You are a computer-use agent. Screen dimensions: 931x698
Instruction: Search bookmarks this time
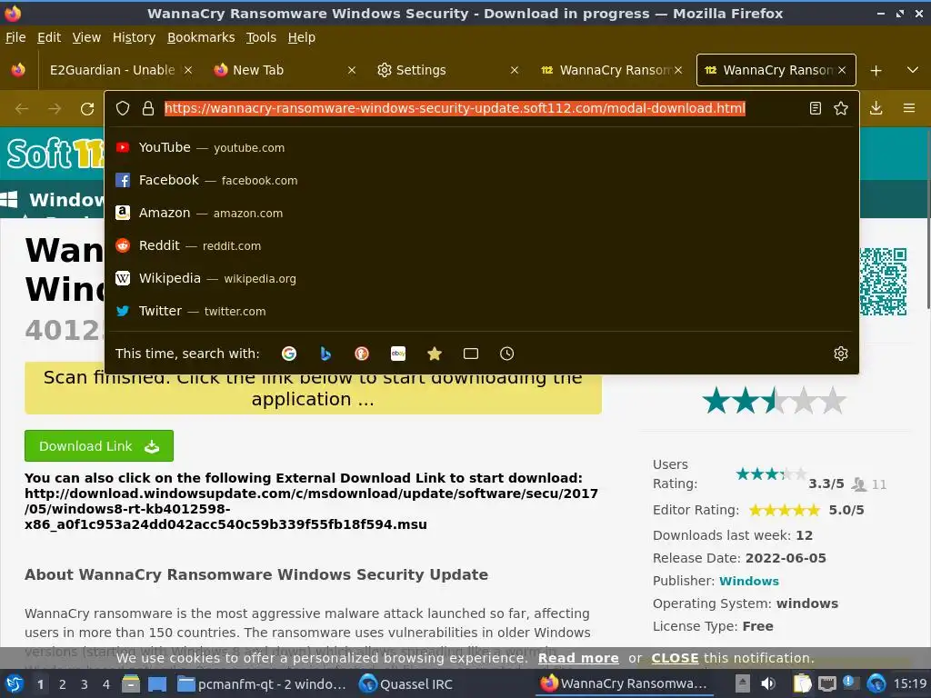[435, 354]
